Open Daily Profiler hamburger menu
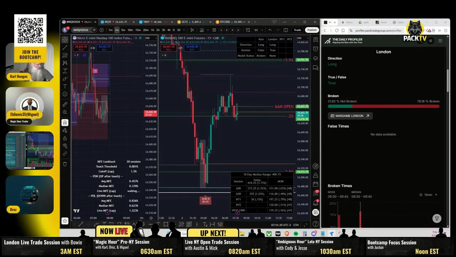This screenshot has width=456, height=257. click(440, 41)
